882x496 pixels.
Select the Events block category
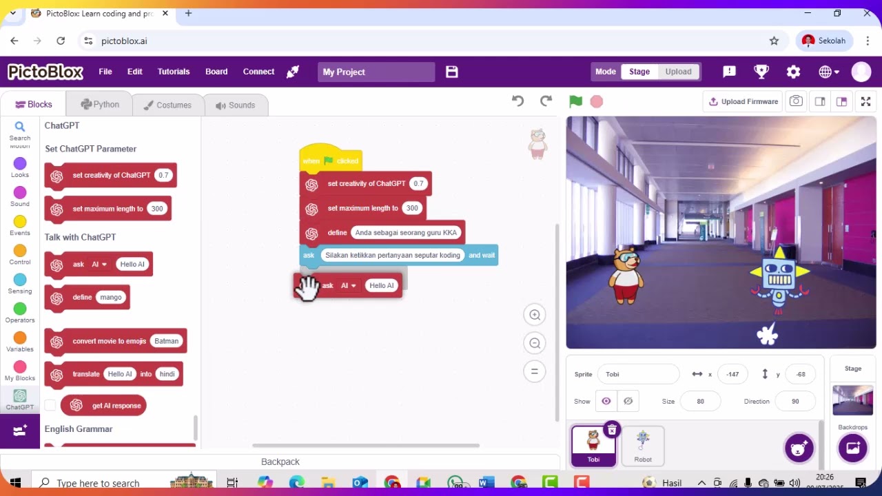click(20, 225)
